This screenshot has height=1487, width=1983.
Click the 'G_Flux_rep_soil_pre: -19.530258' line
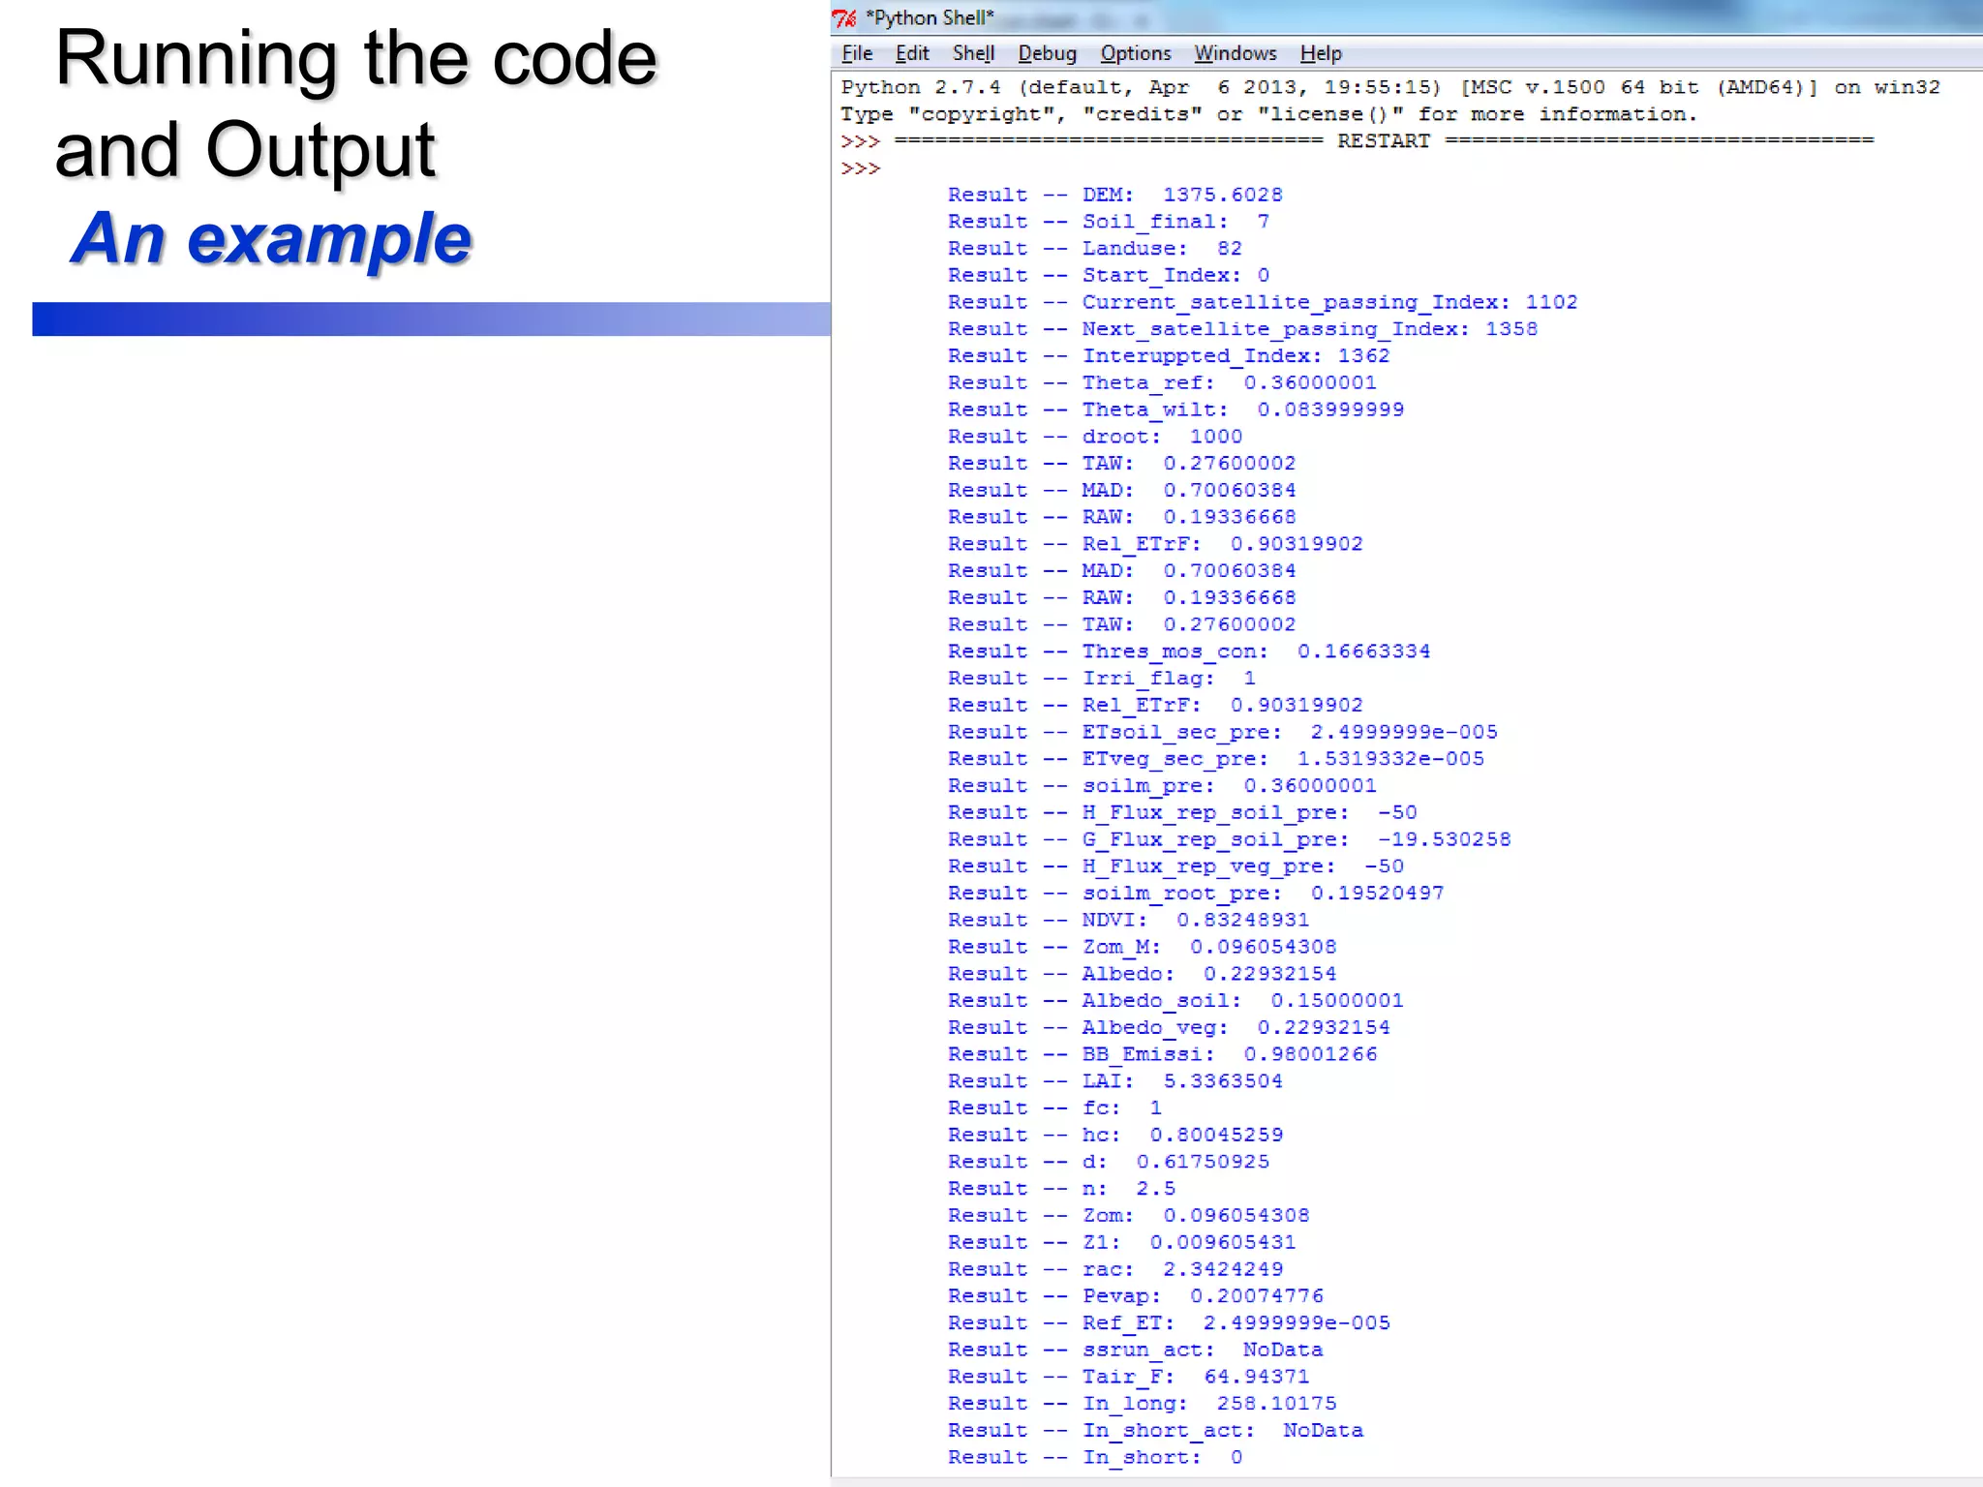tap(1229, 840)
